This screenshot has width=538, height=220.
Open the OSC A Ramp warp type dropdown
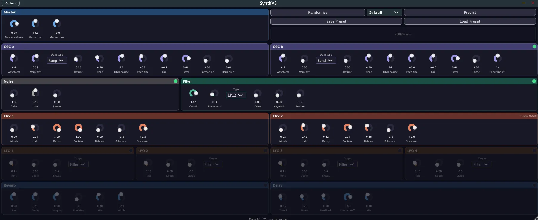coord(57,61)
